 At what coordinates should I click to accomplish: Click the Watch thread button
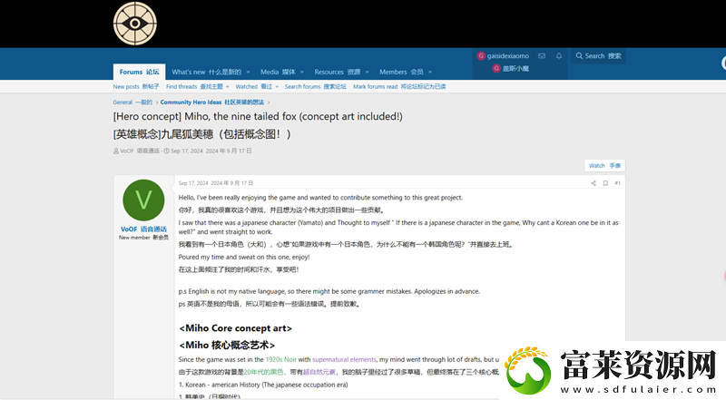tap(604, 166)
